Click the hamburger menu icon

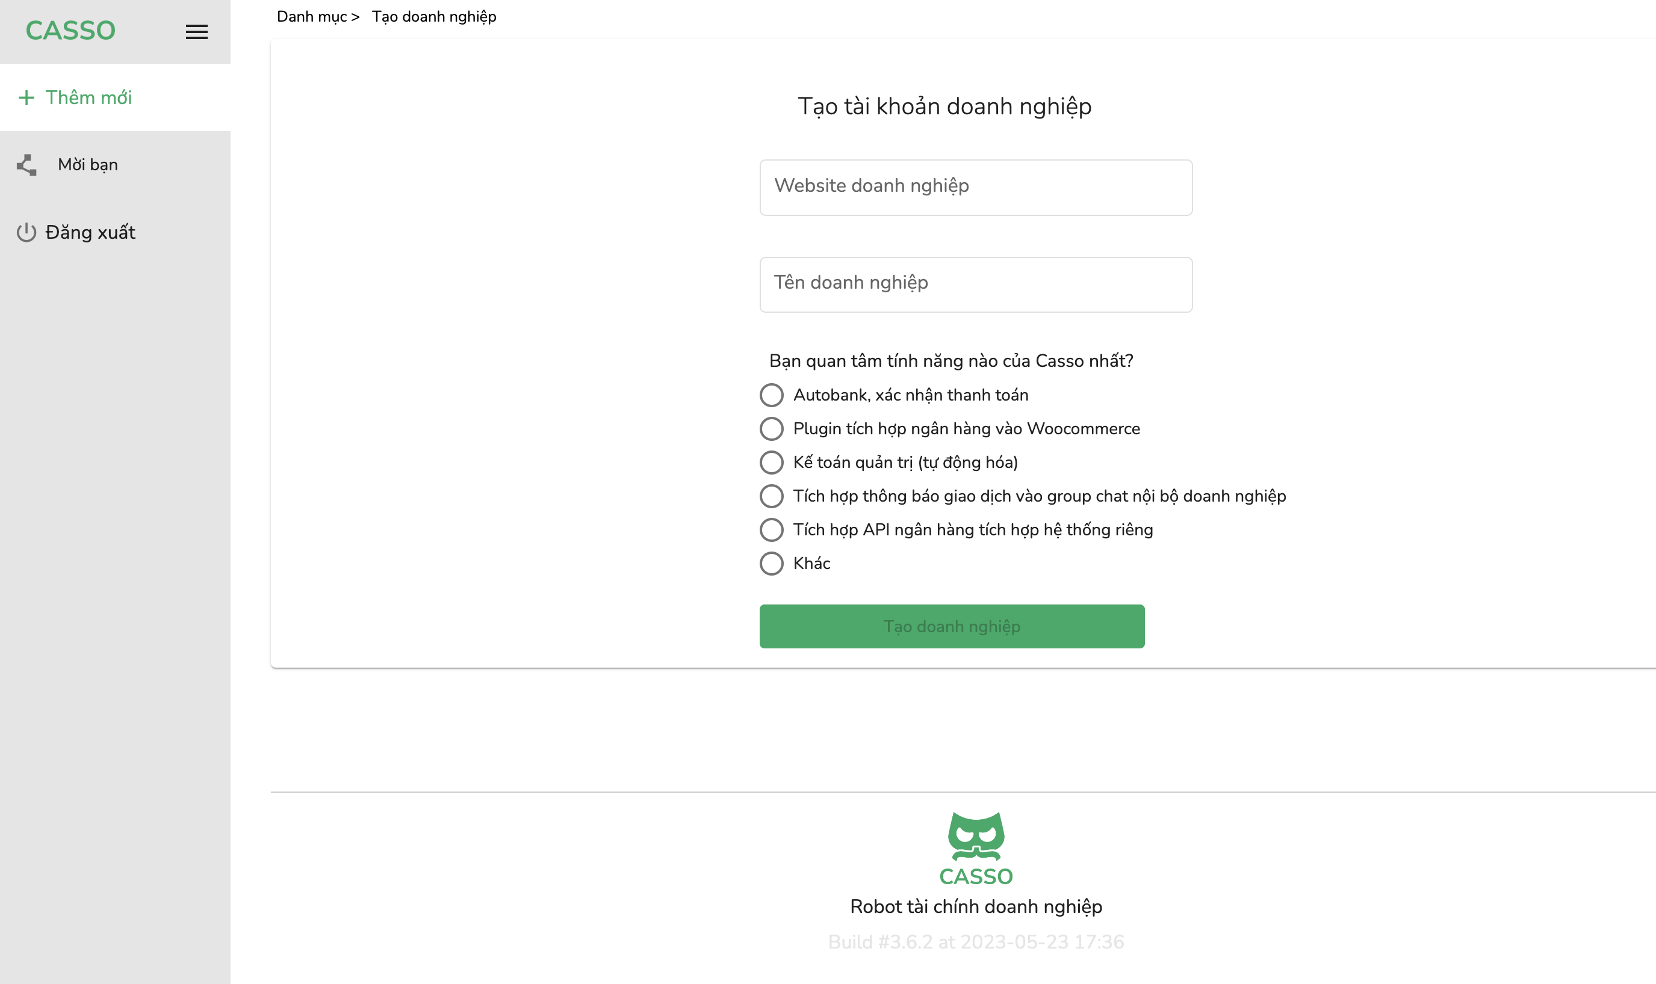196,32
